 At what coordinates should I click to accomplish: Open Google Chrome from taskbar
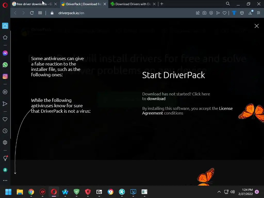[31, 192]
